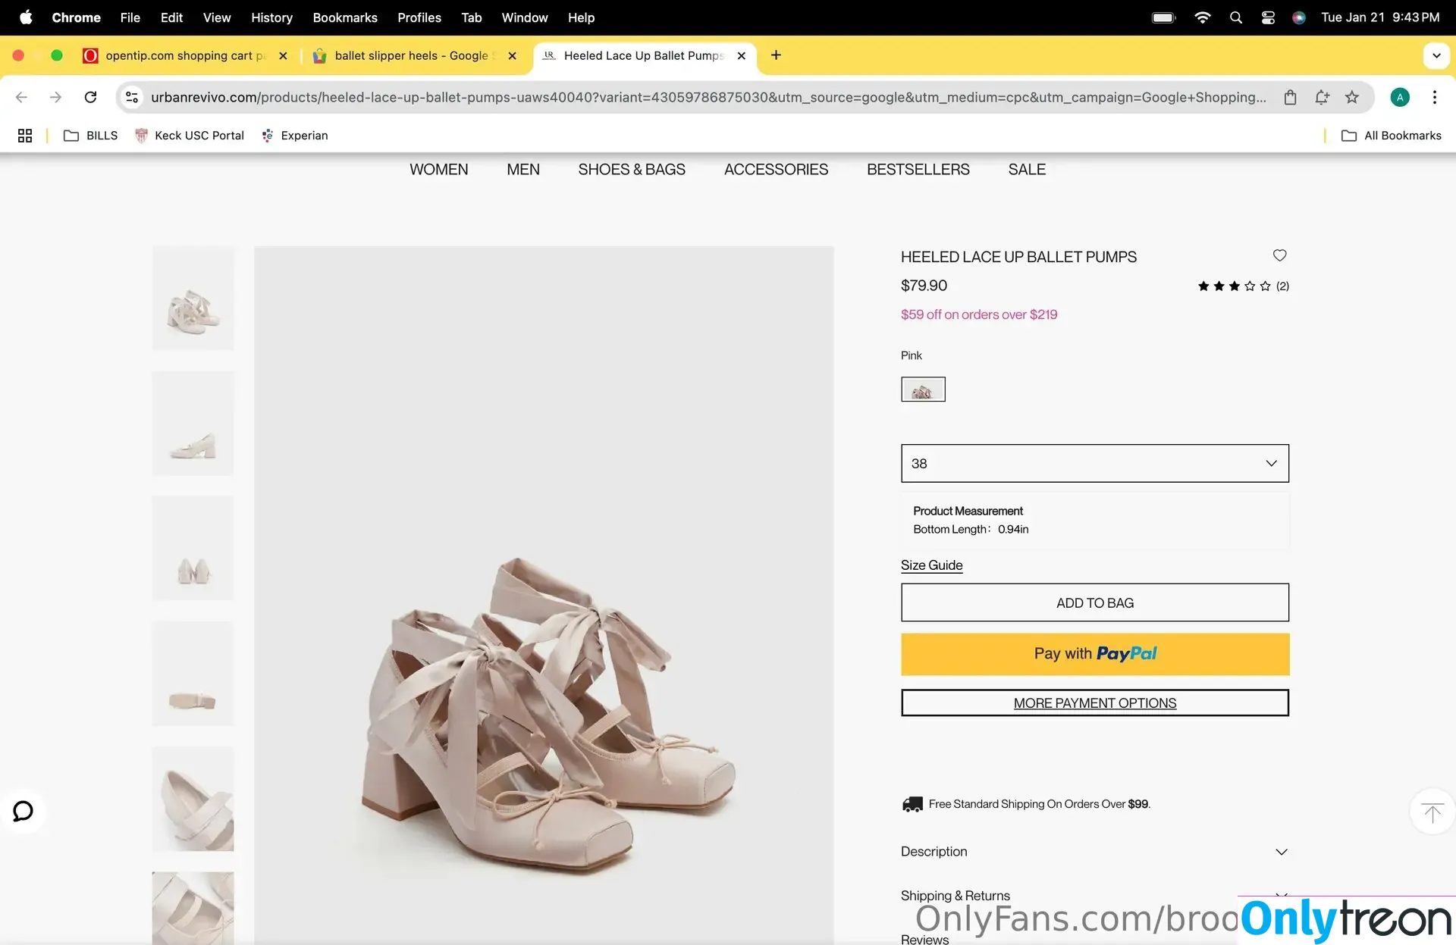This screenshot has height=945, width=1456.
Task: Click the Pay with PayPal button
Action: point(1094,654)
